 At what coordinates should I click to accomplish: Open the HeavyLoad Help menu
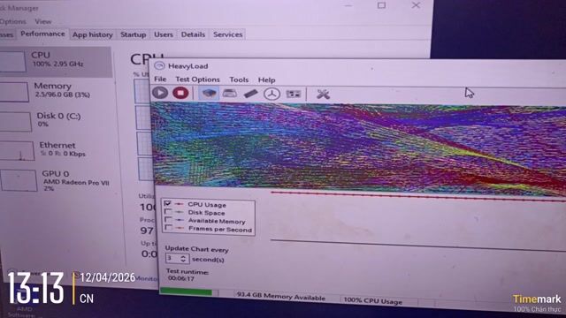[x=266, y=80]
